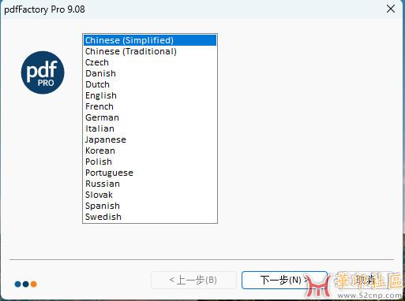This screenshot has width=405, height=301.
Task: Select Slovak from the list
Action: click(150, 195)
